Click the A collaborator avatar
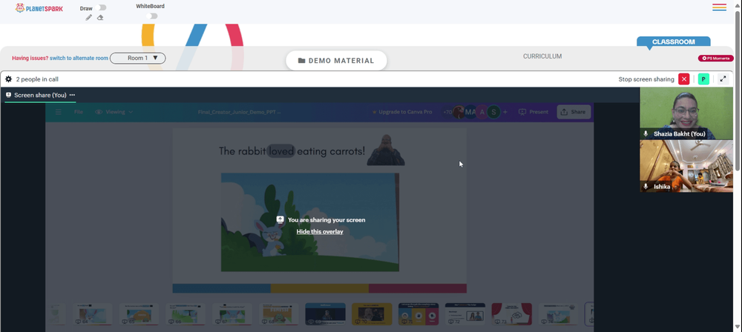742x332 pixels. click(x=482, y=112)
